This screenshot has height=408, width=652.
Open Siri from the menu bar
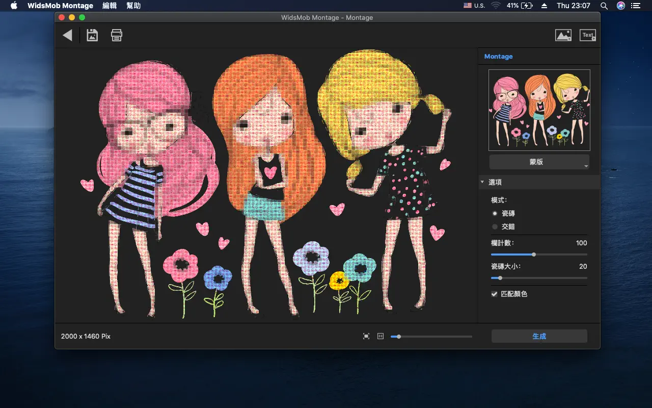point(620,6)
